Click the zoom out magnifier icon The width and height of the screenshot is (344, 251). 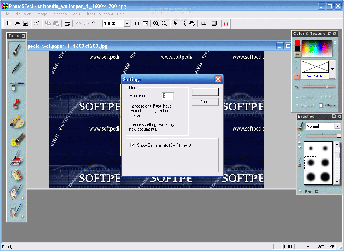(164, 24)
